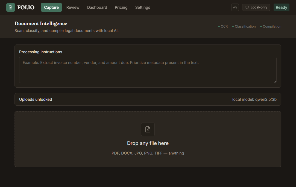Click the file upload icon in drop zone
The height and width of the screenshot is (187, 296).
tap(148, 129)
